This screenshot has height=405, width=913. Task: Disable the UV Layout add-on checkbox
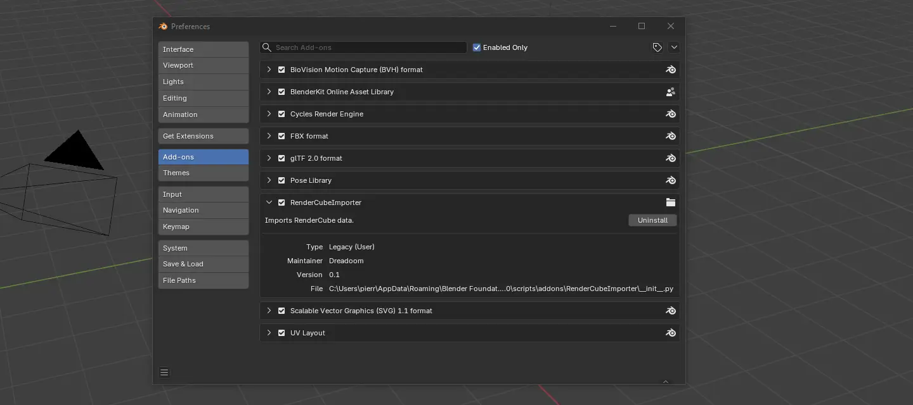pyautogui.click(x=282, y=333)
